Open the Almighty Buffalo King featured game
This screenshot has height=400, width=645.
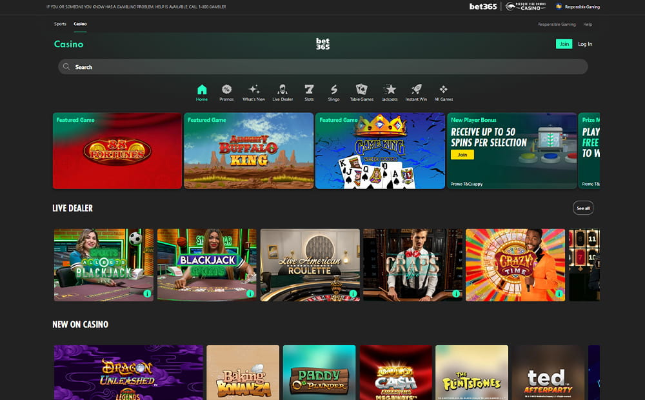(248, 150)
